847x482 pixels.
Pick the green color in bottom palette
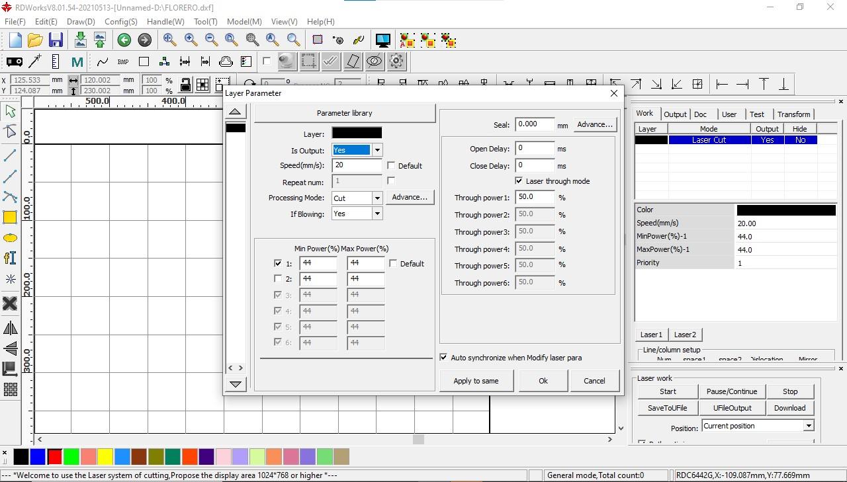[x=71, y=456]
